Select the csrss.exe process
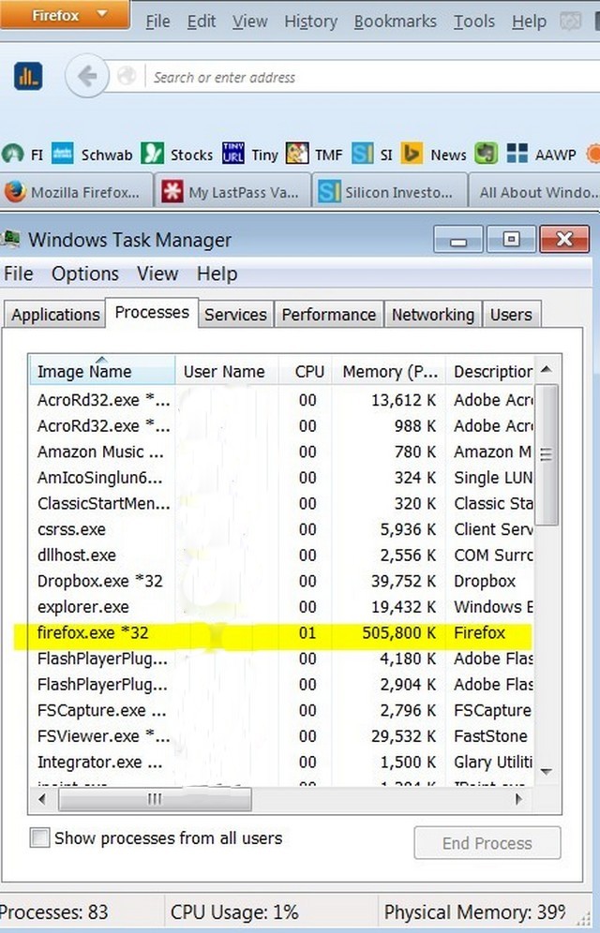This screenshot has width=600, height=933. click(280, 529)
